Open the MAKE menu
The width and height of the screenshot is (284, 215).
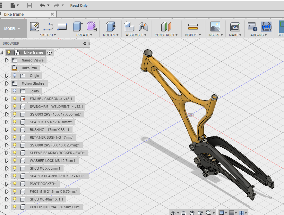point(235,35)
